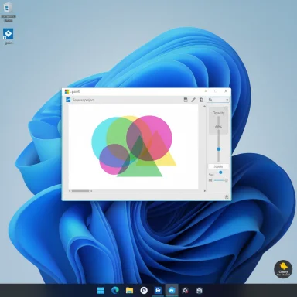Open the Recycle Bin desktop icon
The height and width of the screenshot is (297, 297).
click(9, 12)
